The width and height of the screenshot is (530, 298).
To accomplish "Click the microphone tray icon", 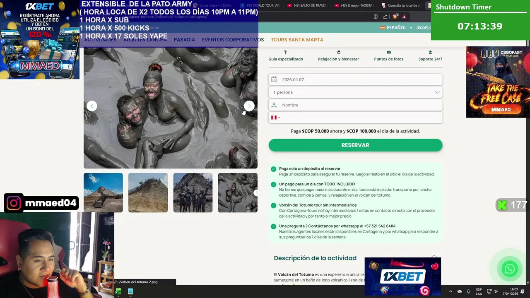I will coord(468,291).
